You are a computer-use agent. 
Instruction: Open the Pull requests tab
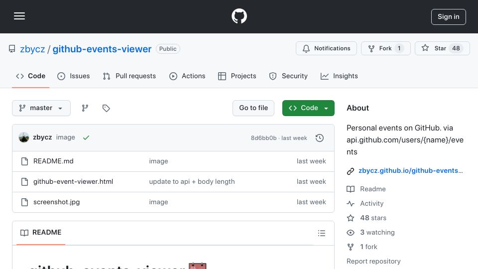pos(129,76)
